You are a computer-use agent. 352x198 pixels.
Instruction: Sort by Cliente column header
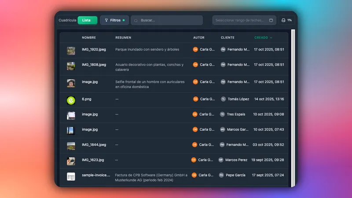pos(227,37)
